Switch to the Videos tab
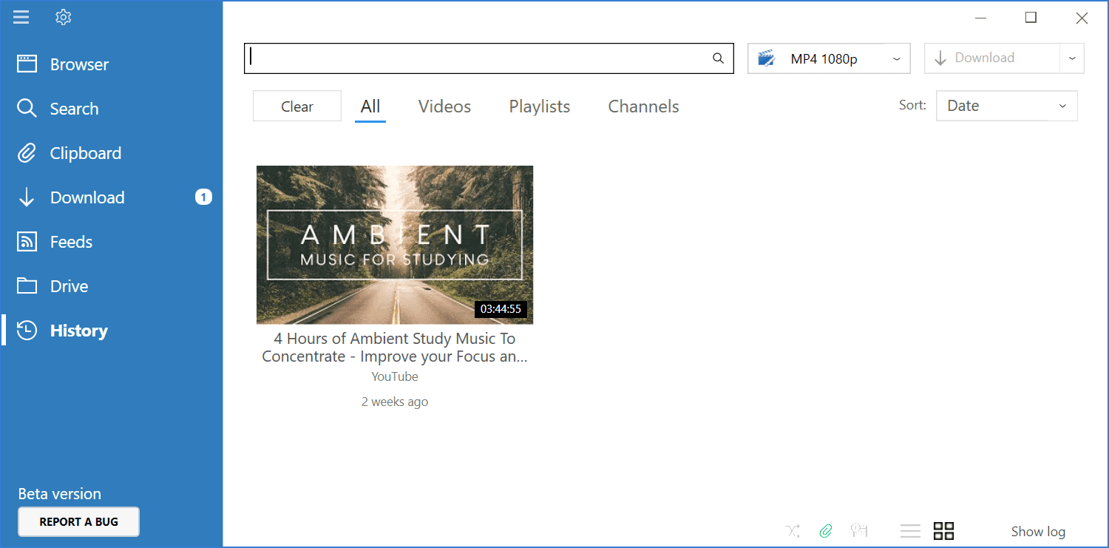Viewport: 1109px width, 548px height. [x=444, y=106]
